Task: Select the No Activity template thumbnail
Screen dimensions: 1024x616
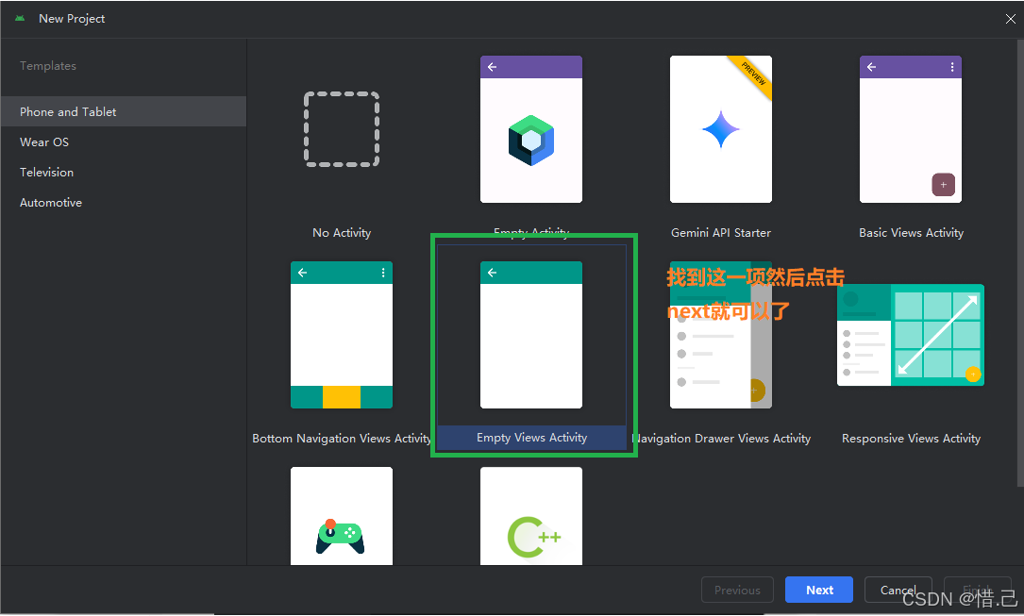Action: (x=342, y=129)
